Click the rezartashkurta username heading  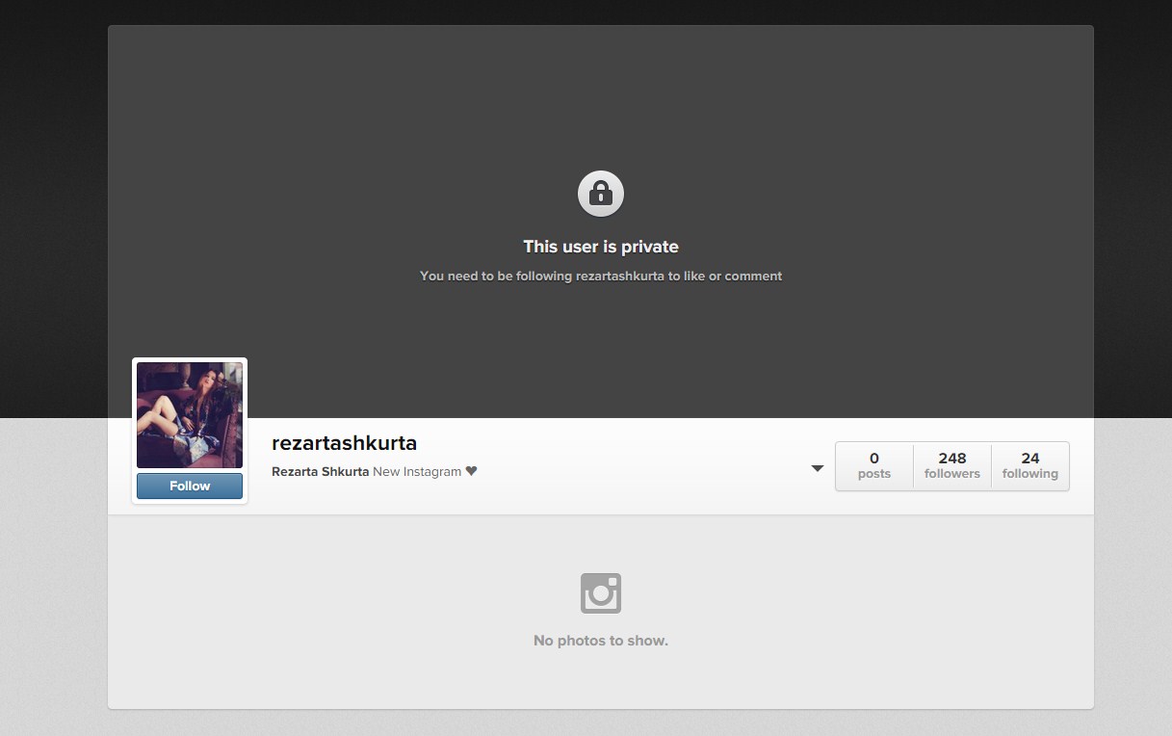344,443
